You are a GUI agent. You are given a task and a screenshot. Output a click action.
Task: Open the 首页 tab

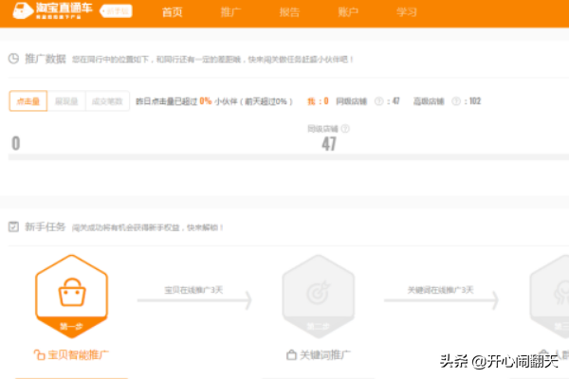pyautogui.click(x=172, y=12)
